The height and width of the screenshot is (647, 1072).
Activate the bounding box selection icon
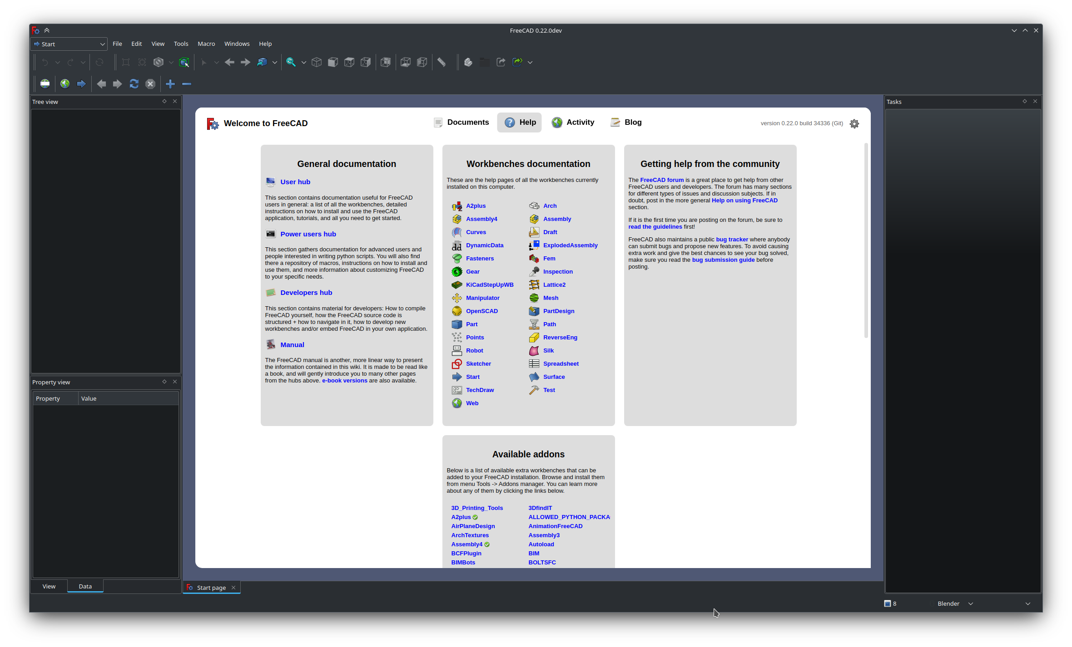click(x=184, y=62)
